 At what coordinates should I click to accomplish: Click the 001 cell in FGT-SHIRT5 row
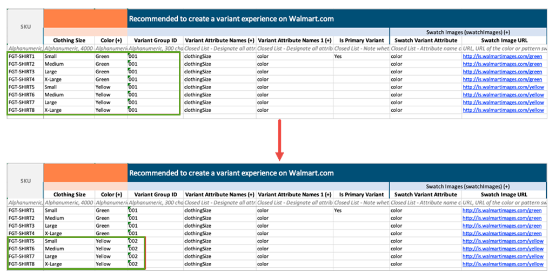(x=155, y=87)
